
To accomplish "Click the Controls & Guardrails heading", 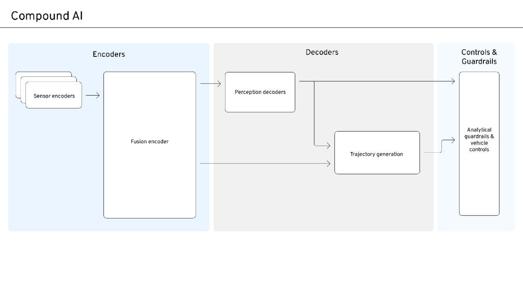I will pos(479,57).
